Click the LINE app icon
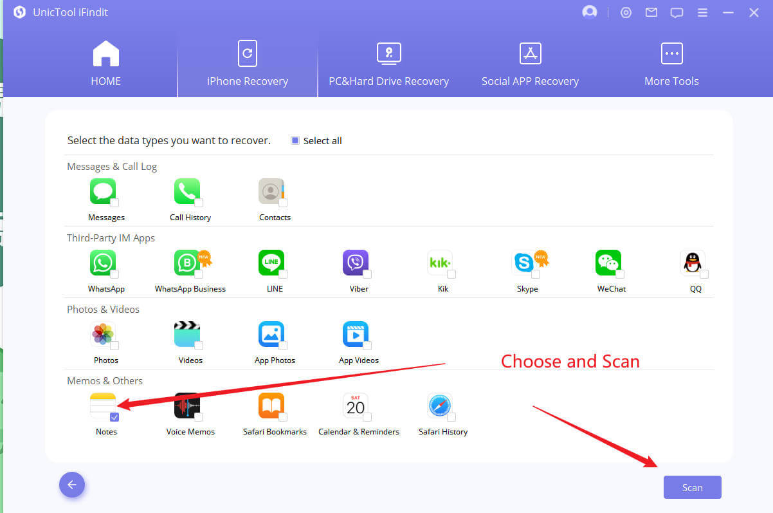773x513 pixels. click(x=271, y=263)
